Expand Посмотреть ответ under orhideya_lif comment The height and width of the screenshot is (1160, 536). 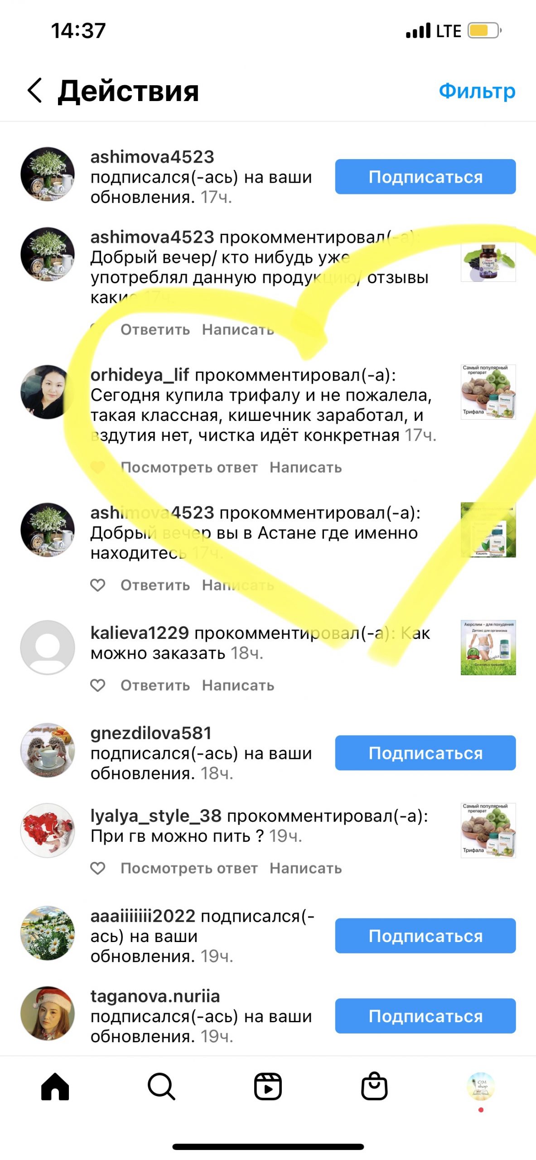(189, 467)
